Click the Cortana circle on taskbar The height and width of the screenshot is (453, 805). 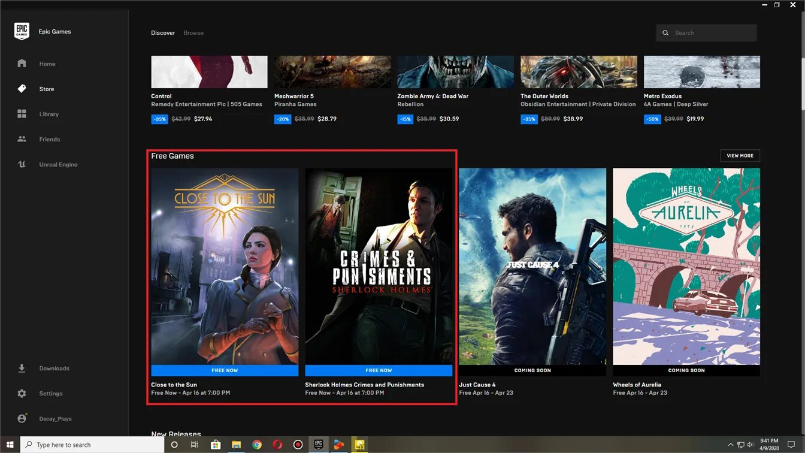pos(174,445)
